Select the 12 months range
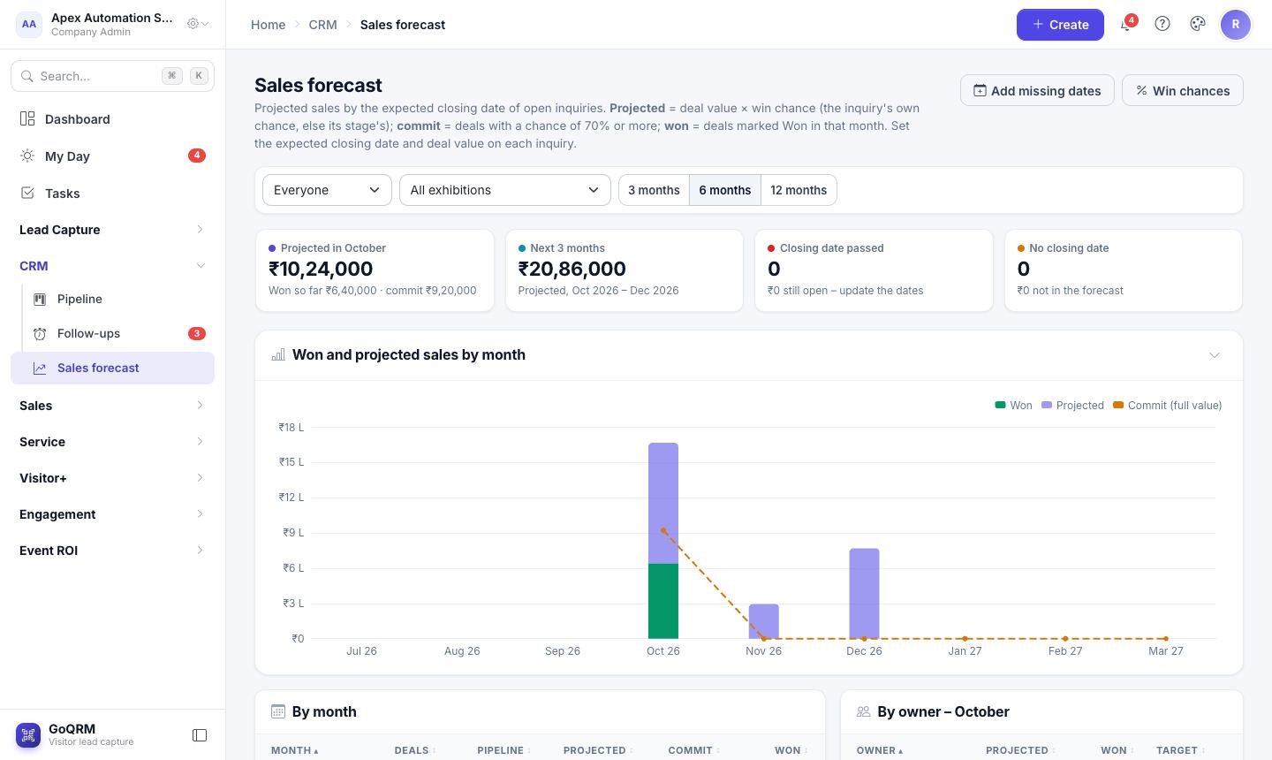The width and height of the screenshot is (1272, 760). [x=799, y=190]
